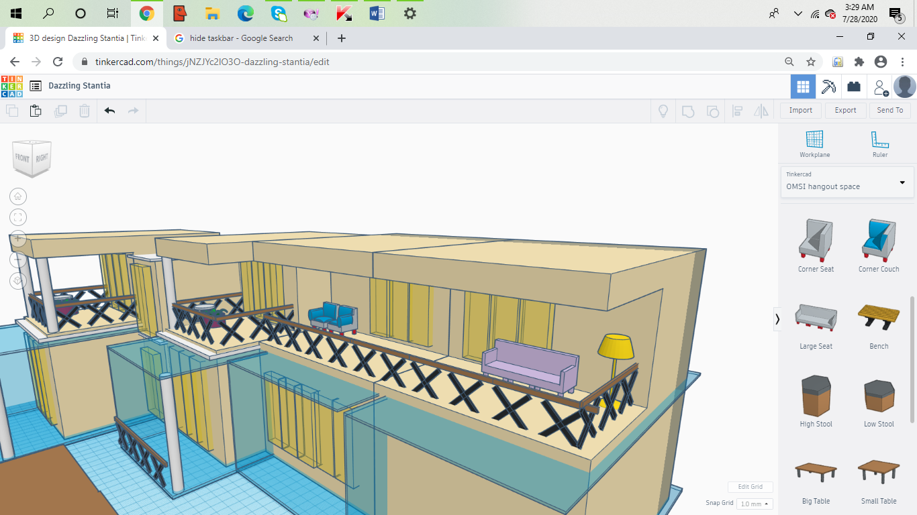Image resolution: width=917 pixels, height=515 pixels.
Task: Click the Edit Grid button
Action: pos(751,487)
